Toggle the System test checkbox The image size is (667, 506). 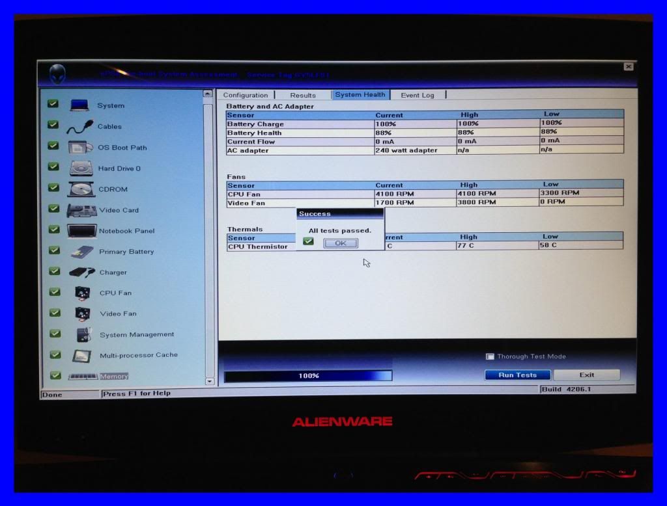point(53,103)
